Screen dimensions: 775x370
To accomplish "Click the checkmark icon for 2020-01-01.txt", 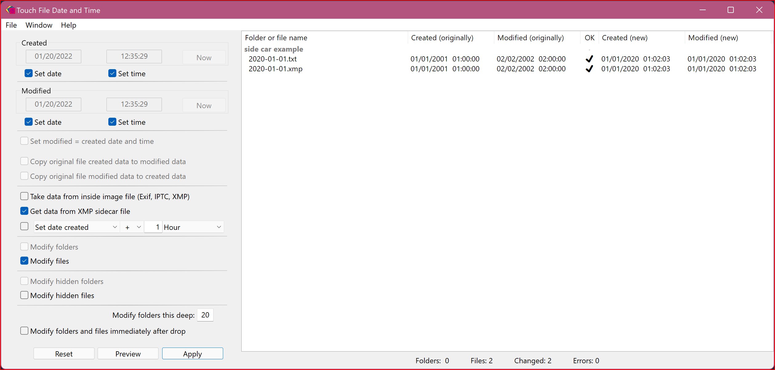I will 589,59.
